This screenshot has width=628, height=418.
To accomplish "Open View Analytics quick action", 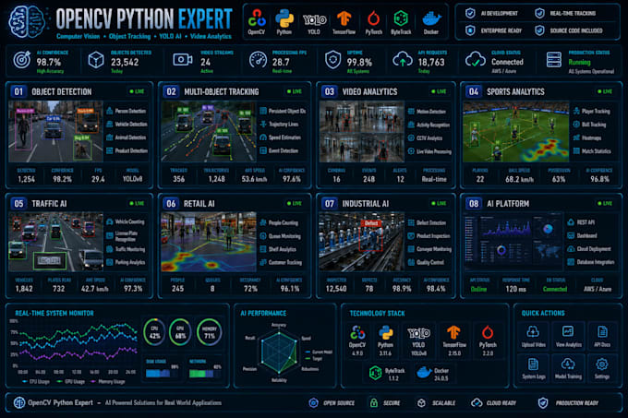I will 568,336.
